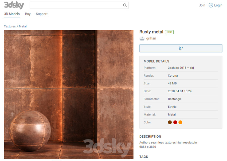This screenshot has height=161, width=227.
Task: Open author grihan's profile
Action: tap(151, 38)
